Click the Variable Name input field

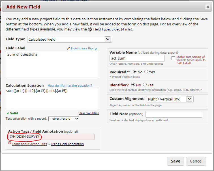coord(137,58)
